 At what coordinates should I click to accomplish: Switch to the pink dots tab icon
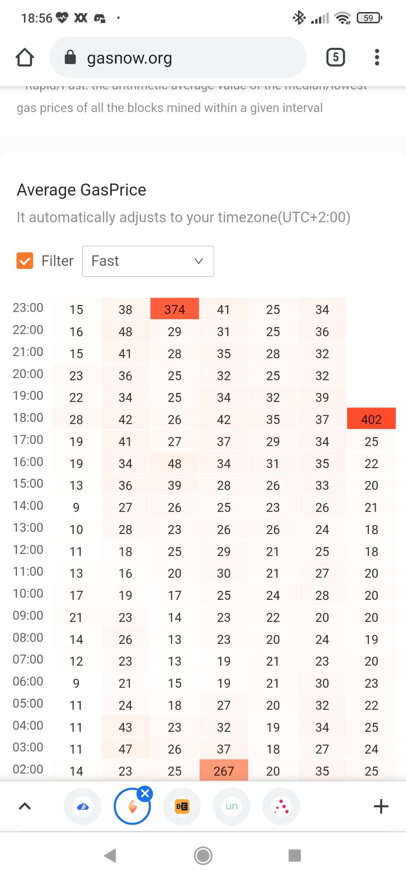(x=281, y=806)
